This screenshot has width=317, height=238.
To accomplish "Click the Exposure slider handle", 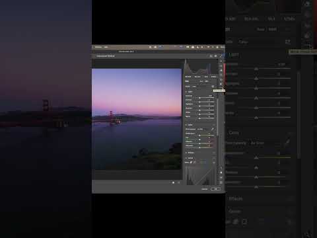I will pos(199,98).
